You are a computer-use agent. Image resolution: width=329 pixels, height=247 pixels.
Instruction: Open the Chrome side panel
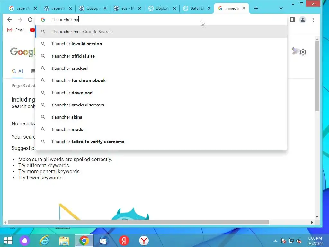coord(292,20)
